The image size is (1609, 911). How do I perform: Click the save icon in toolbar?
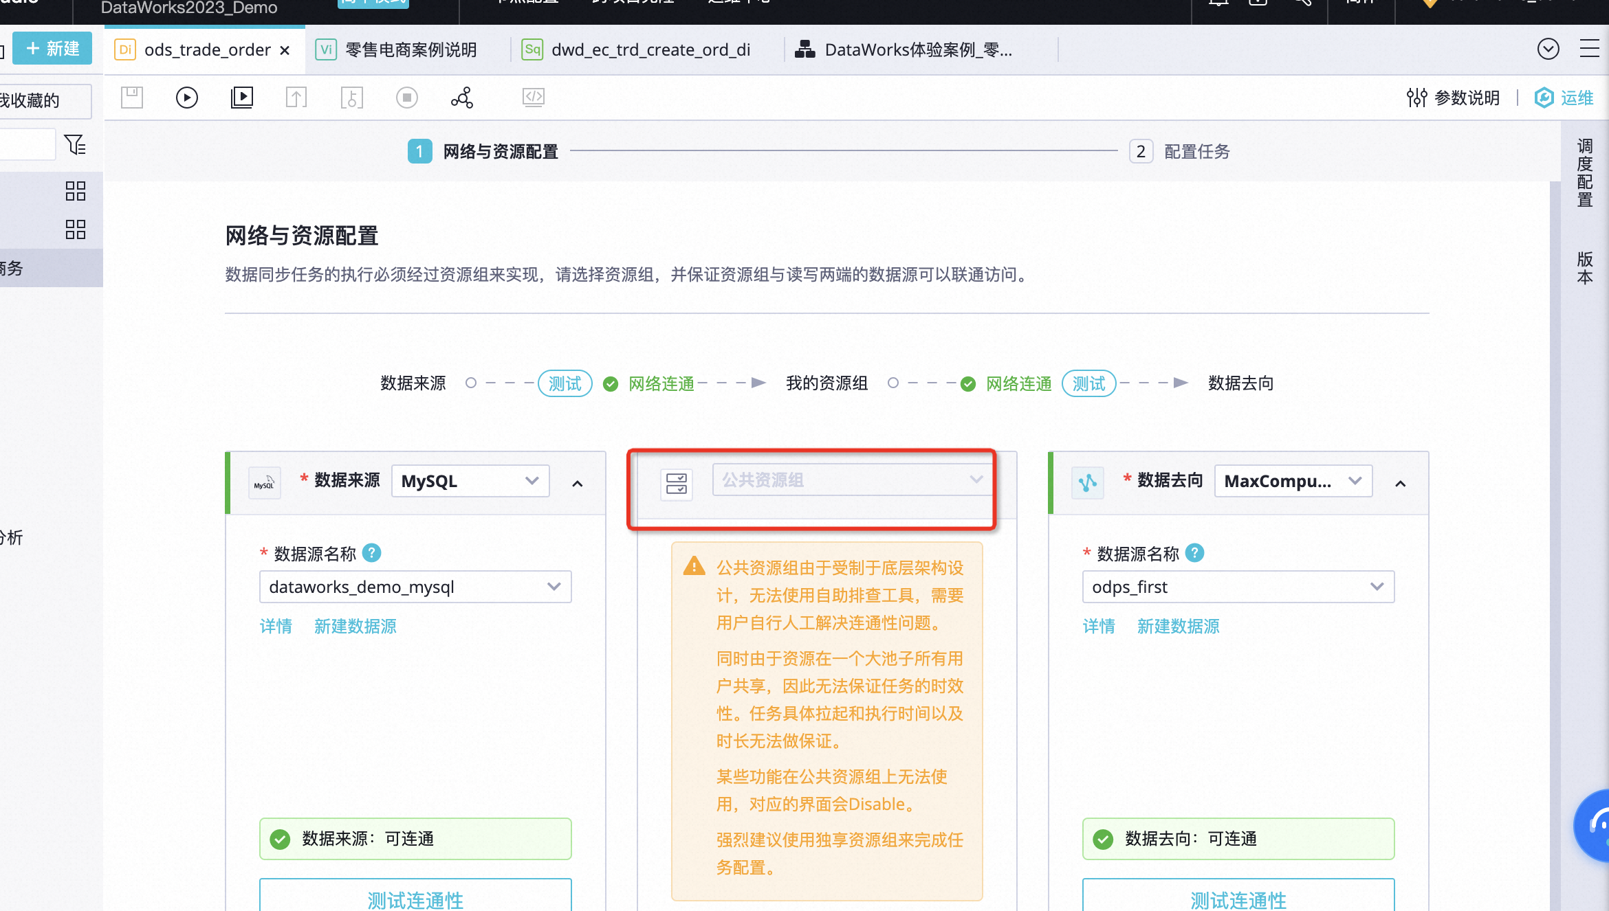pos(132,98)
